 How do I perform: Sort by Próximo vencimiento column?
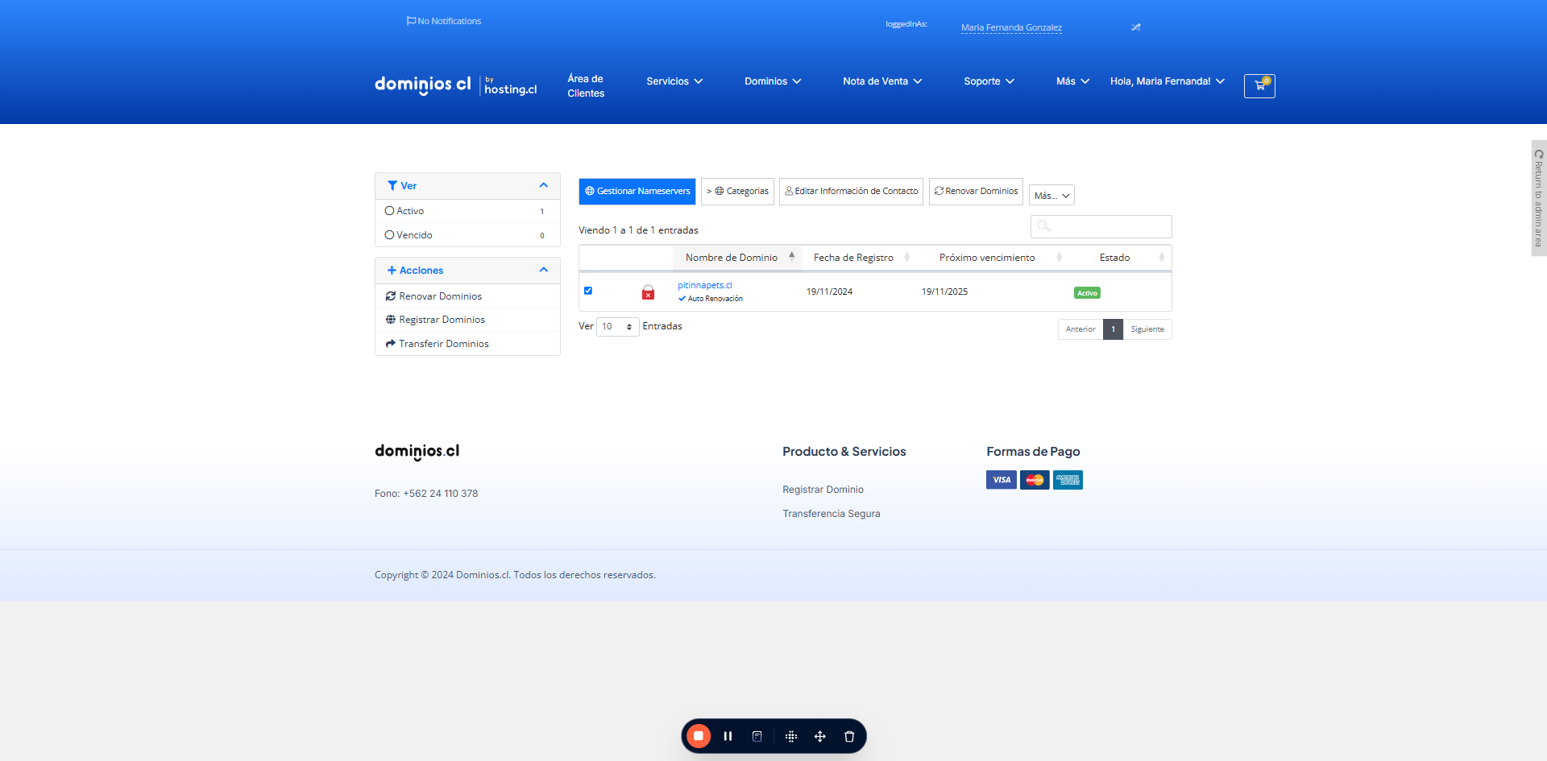[991, 258]
